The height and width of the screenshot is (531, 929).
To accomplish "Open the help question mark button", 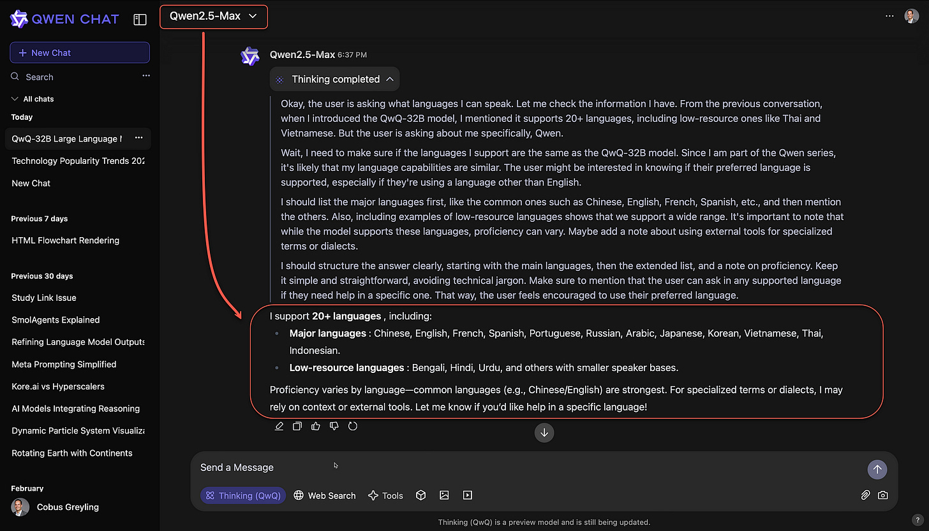I will tap(917, 520).
